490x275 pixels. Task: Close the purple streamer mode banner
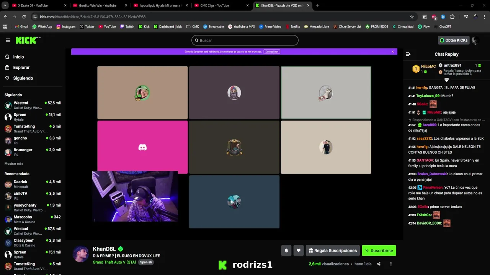392,52
